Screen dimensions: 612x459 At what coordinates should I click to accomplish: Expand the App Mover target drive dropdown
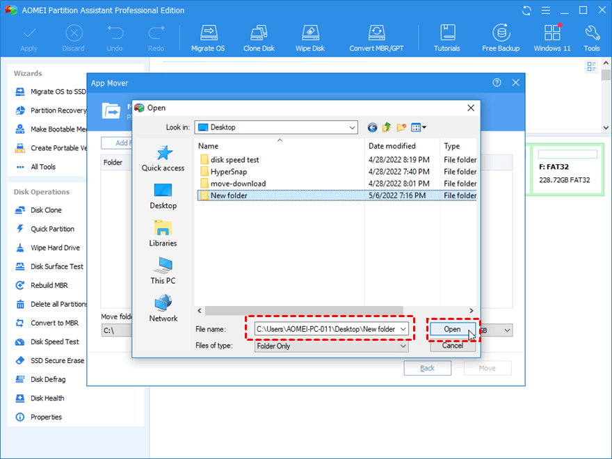point(507,330)
